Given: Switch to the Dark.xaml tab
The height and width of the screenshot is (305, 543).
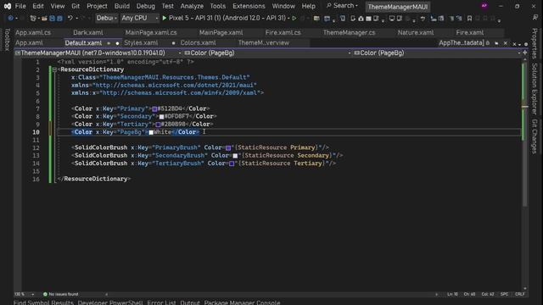Looking at the screenshot, I should tap(88, 32).
